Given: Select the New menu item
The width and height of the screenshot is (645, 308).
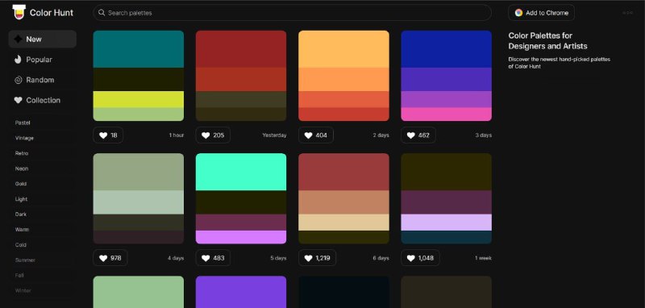Looking at the screenshot, I should pos(43,39).
